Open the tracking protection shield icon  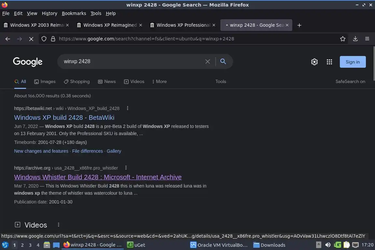[44, 39]
